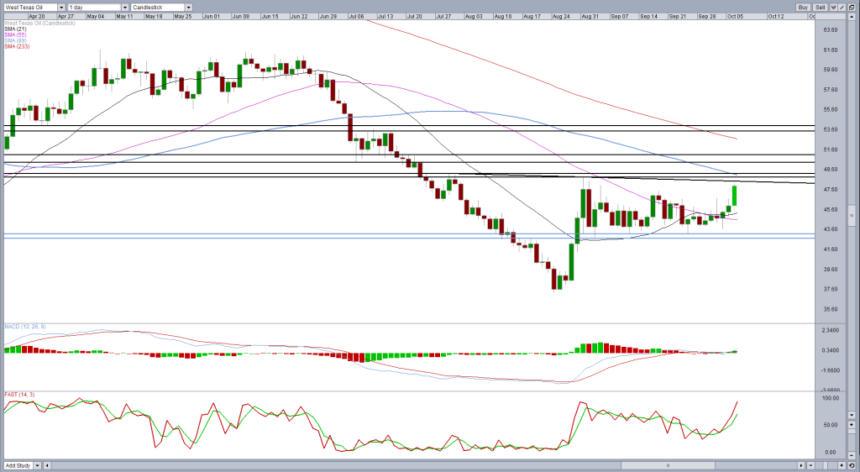This screenshot has height=472, width=860.
Task: Expand the West Texas Oil instrument dropdown
Action: [61, 7]
